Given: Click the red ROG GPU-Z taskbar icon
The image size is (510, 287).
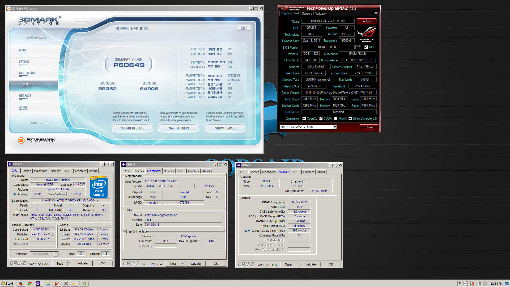Looking at the screenshot, I should [57, 284].
